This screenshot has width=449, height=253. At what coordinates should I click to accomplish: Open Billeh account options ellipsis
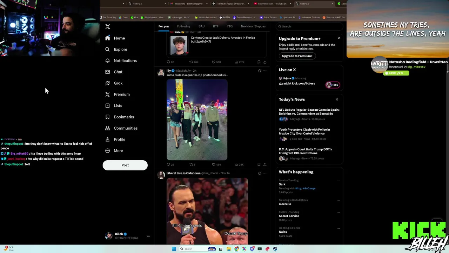148,236
